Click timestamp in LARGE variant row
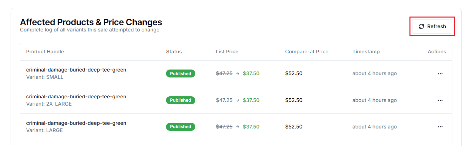The height and width of the screenshot is (146, 472). (x=375, y=126)
